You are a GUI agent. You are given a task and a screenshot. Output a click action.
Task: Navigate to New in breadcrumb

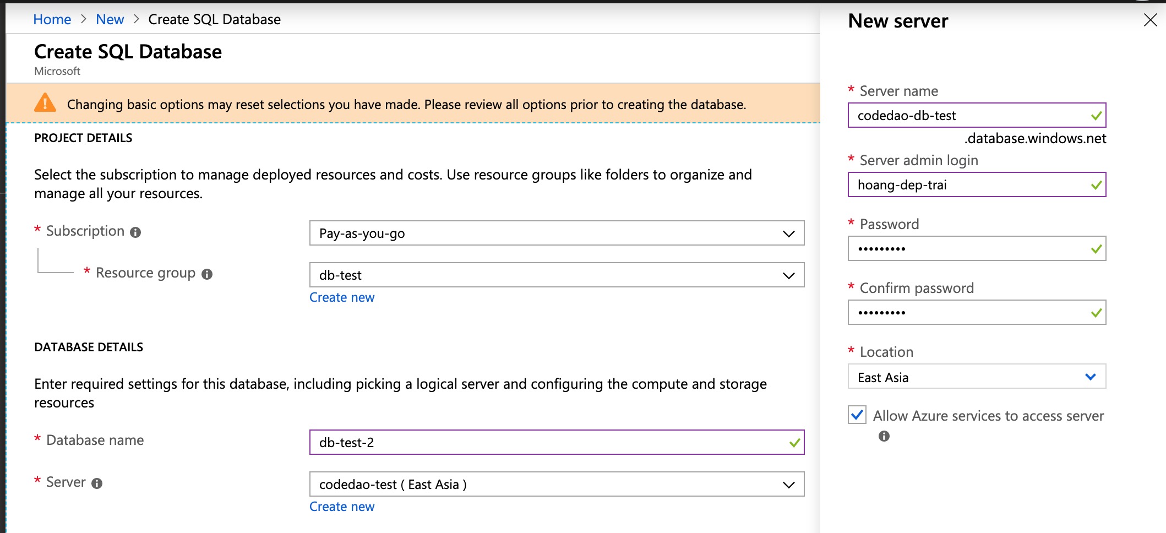(110, 19)
